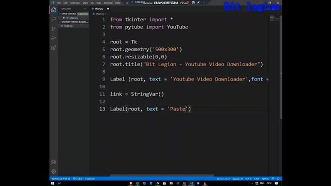The height and width of the screenshot is (186, 331).
Task: Open the Explorer view in activity bar
Action: click(54, 10)
